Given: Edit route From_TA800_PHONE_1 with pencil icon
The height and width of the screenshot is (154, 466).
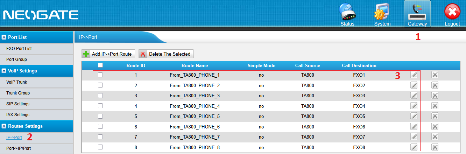Looking at the screenshot, I should pos(414,75).
